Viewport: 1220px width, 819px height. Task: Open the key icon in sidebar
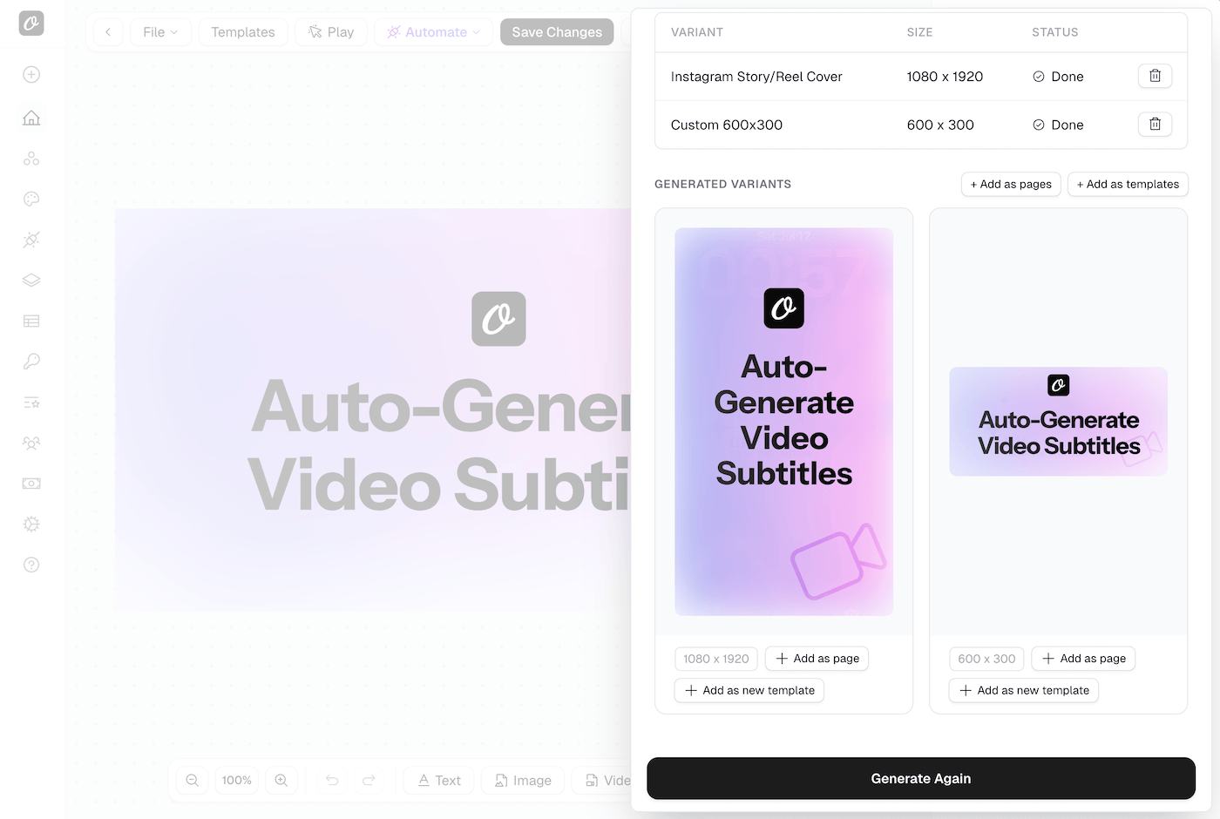pyautogui.click(x=31, y=361)
